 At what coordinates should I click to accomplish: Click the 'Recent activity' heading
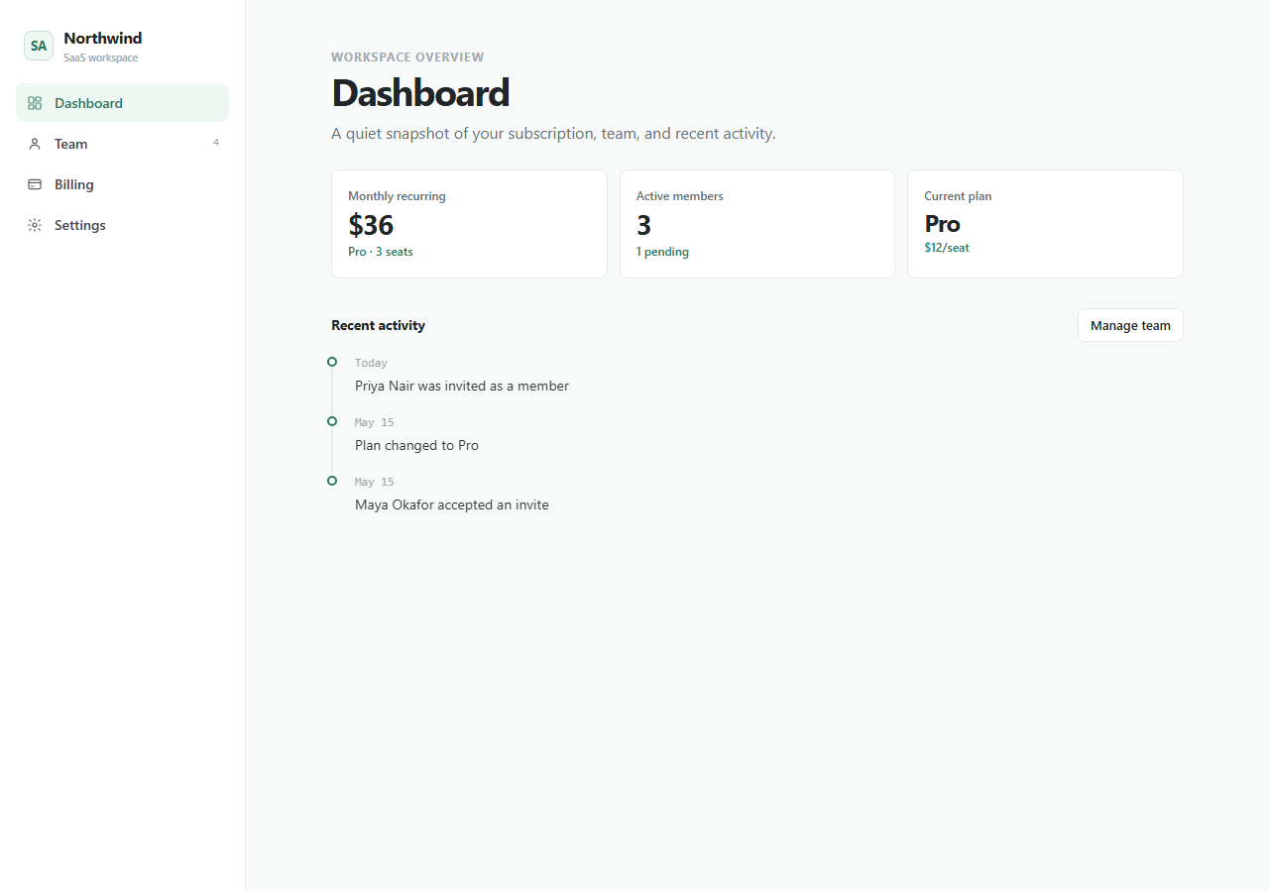pos(378,325)
